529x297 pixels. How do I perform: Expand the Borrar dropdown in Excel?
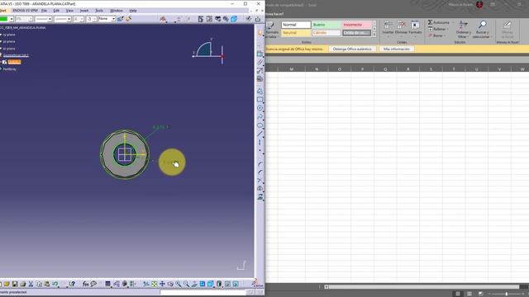click(445, 35)
